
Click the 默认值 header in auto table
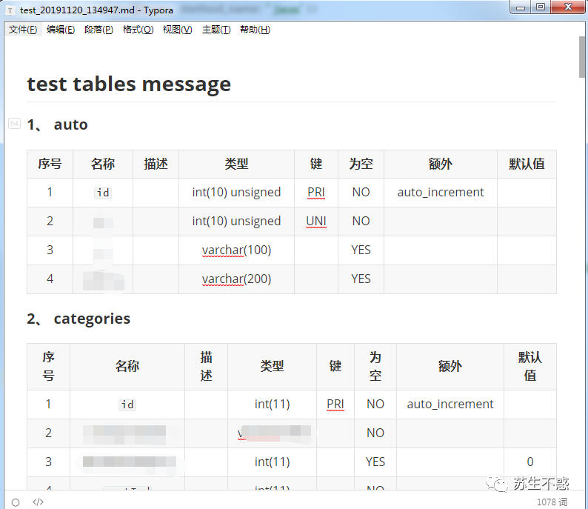527,164
